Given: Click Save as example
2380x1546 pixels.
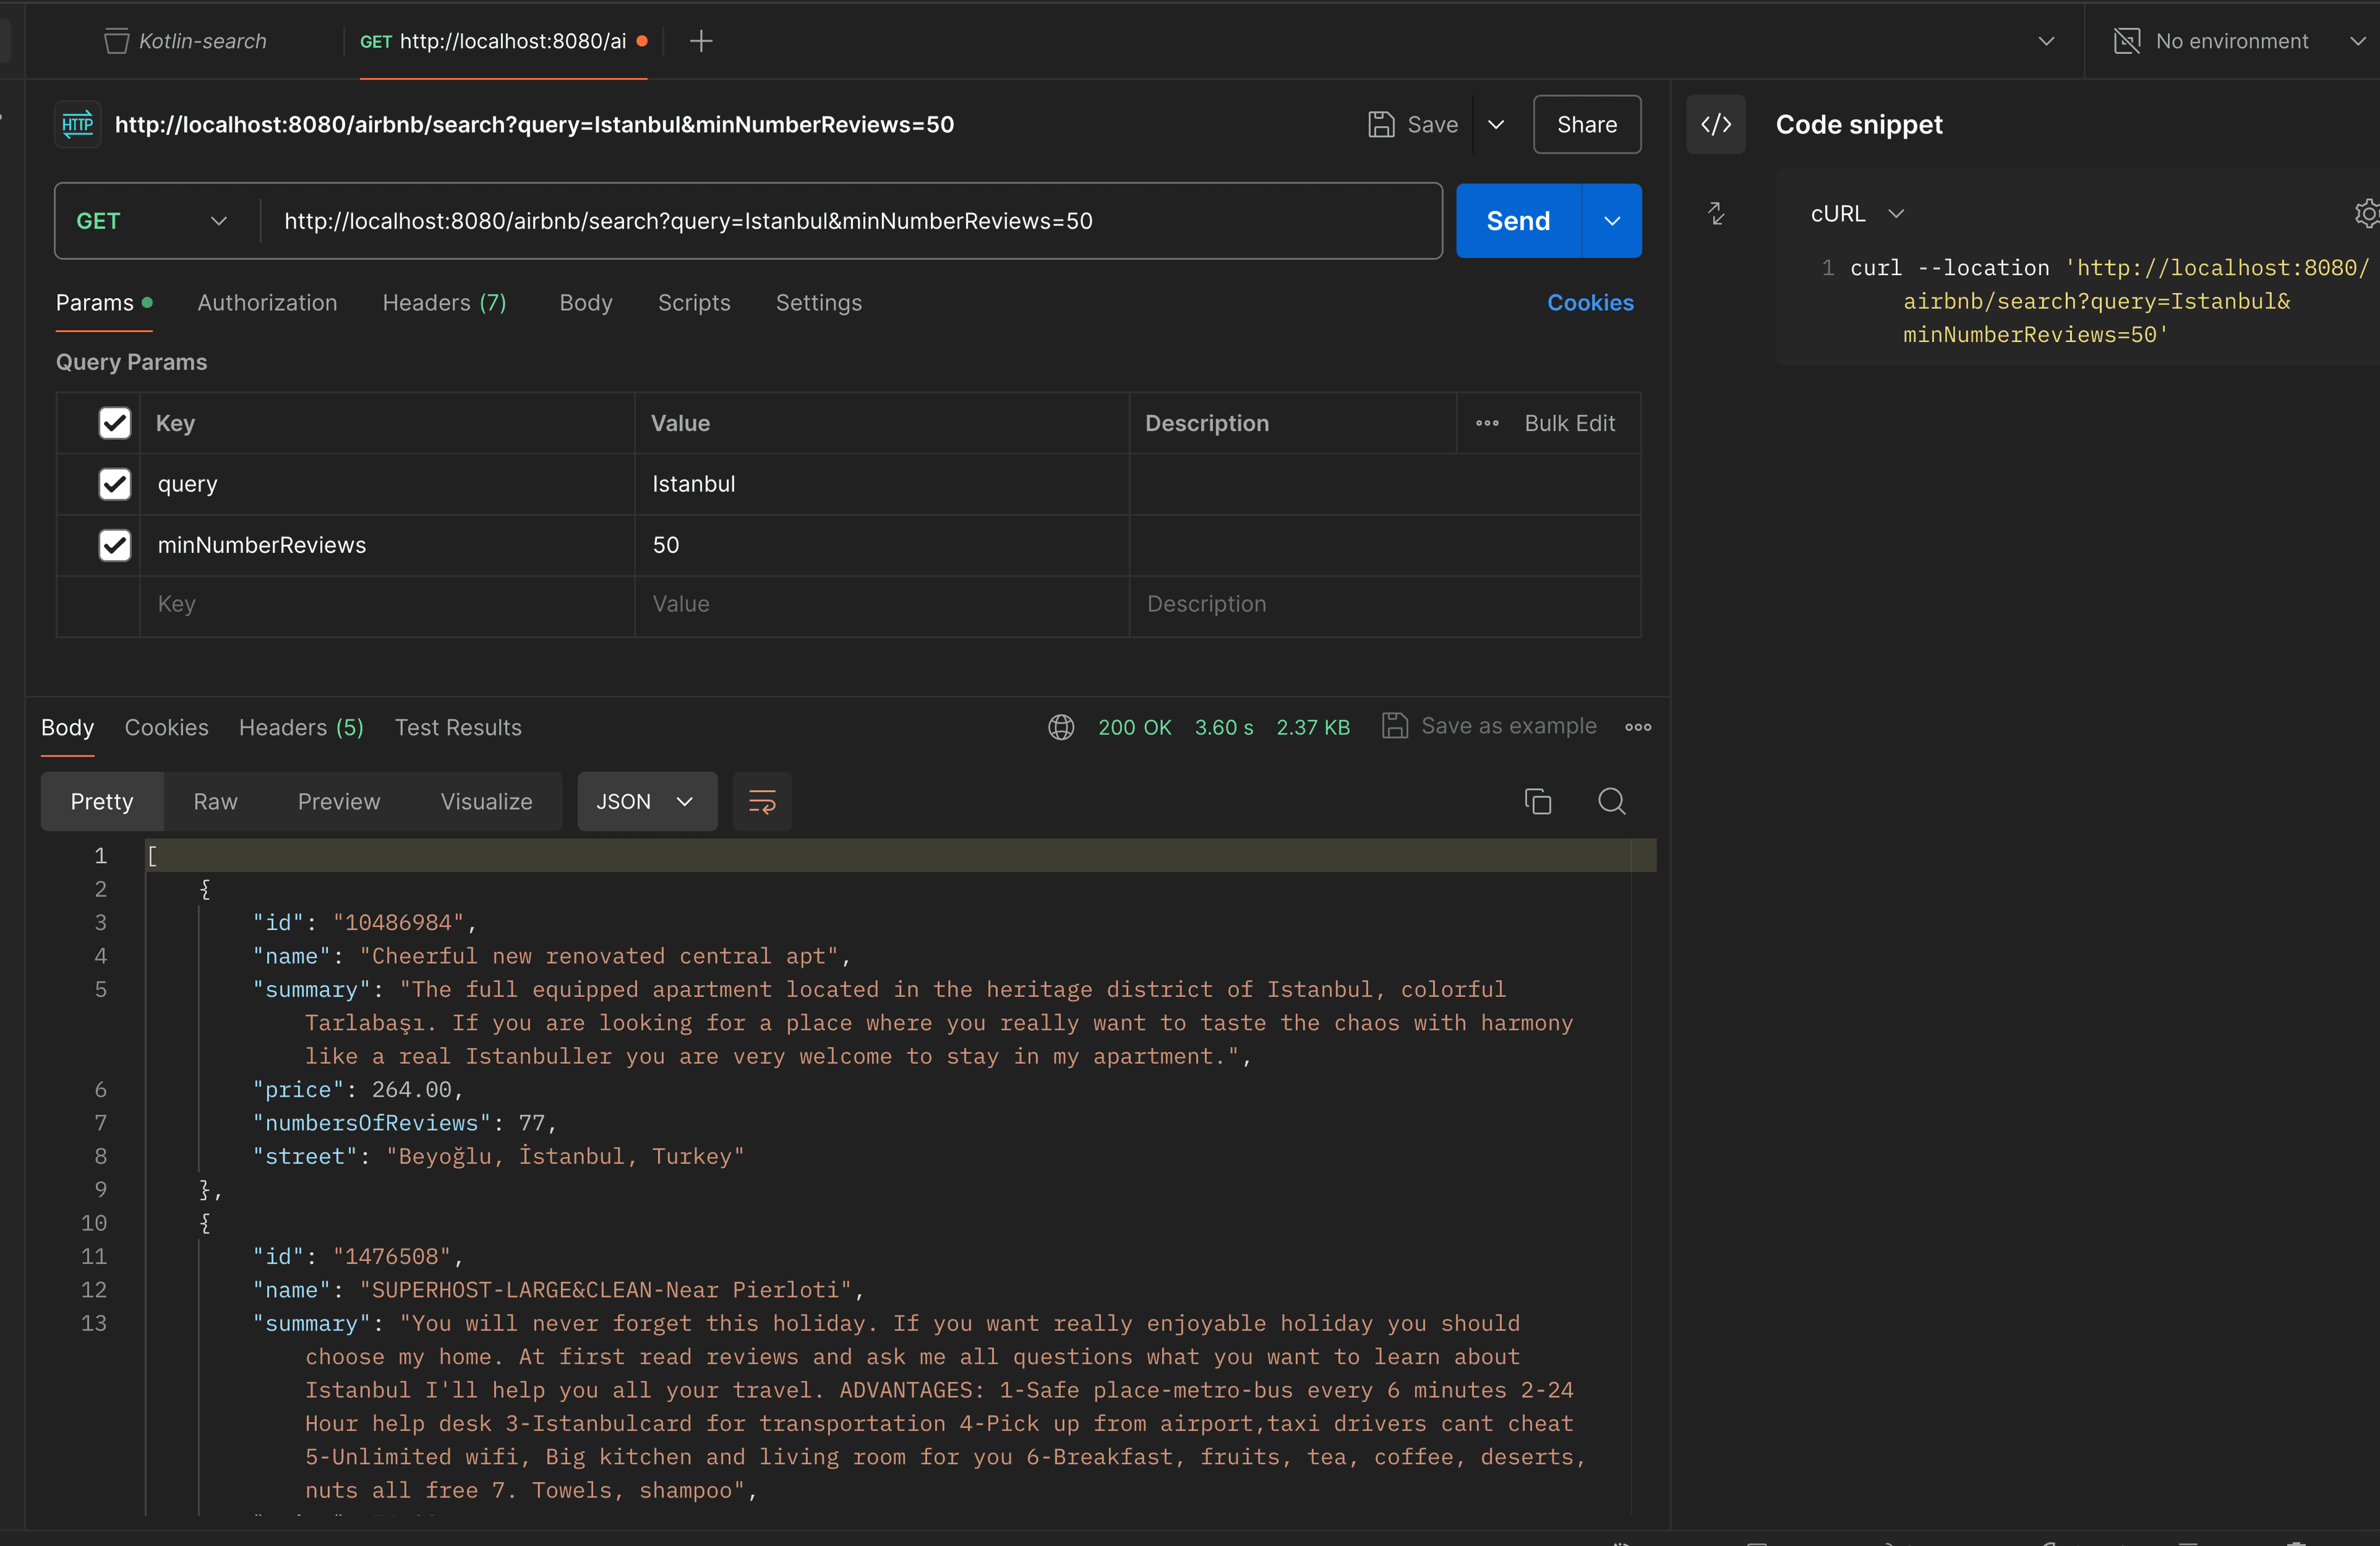Looking at the screenshot, I should point(1508,726).
